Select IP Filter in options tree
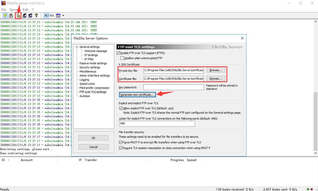This screenshot has height=191, width=318. pyautogui.click(x=89, y=59)
